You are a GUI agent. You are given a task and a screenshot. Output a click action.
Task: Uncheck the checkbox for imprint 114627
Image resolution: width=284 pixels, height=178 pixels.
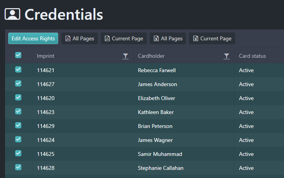[18, 83]
